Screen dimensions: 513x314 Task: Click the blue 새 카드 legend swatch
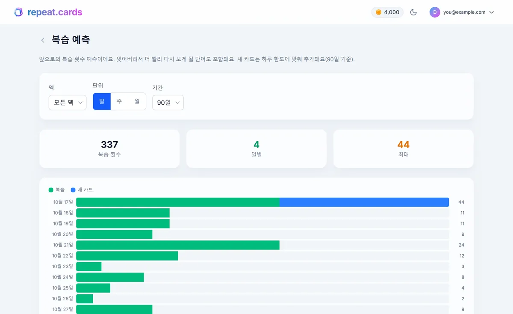click(x=73, y=190)
